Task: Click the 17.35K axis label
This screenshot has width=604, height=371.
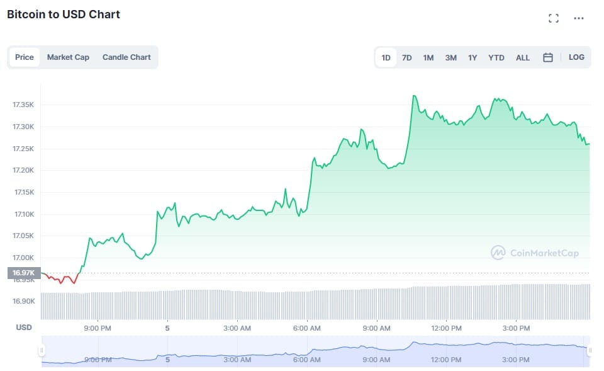Action: point(23,105)
